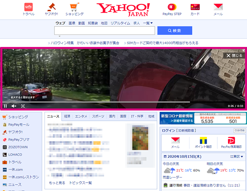
Task: Expand the video ad to fullscreen
Action: pos(23,106)
